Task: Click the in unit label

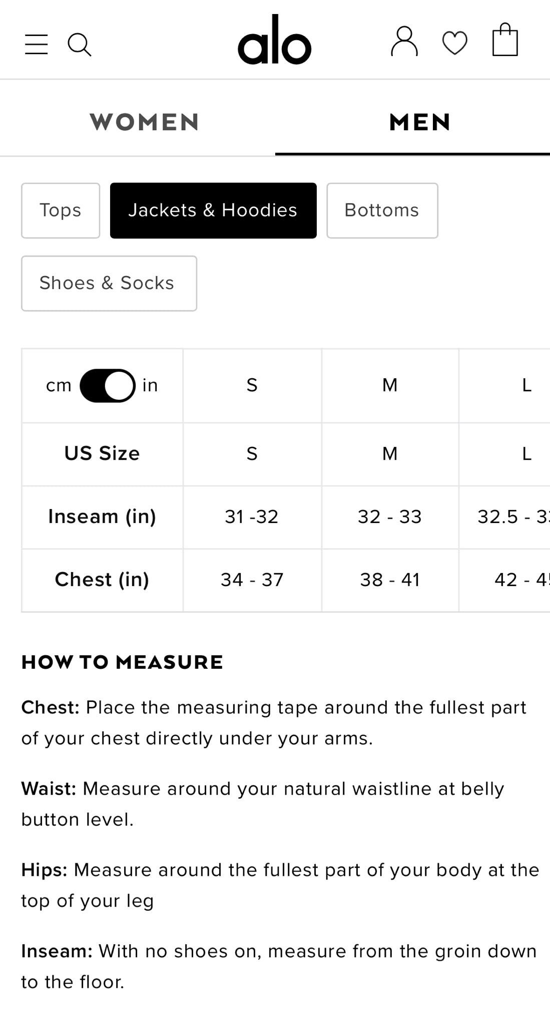Action: coord(150,386)
